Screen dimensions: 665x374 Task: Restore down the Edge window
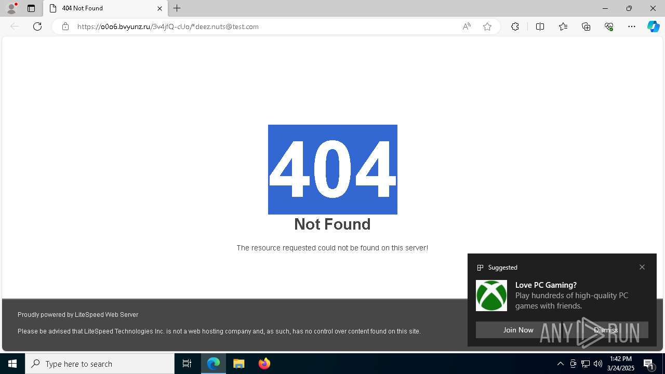point(629,8)
